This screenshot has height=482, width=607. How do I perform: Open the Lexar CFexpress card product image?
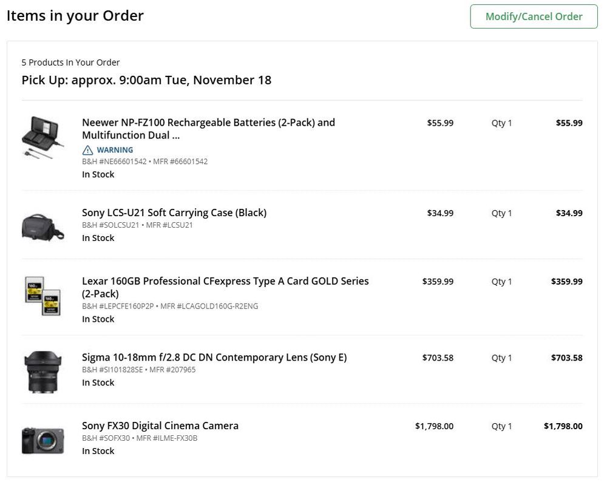point(42,296)
